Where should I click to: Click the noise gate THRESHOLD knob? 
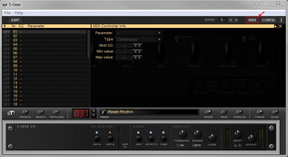[182, 134]
